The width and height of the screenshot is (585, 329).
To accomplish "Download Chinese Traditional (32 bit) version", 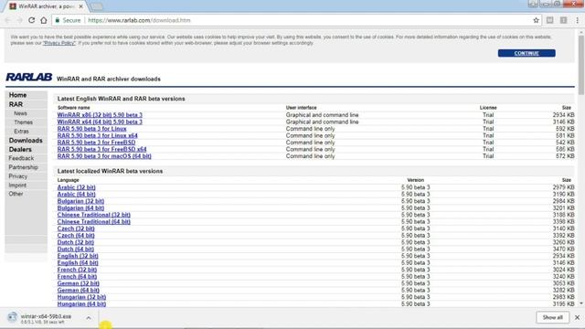I will click(x=93, y=215).
